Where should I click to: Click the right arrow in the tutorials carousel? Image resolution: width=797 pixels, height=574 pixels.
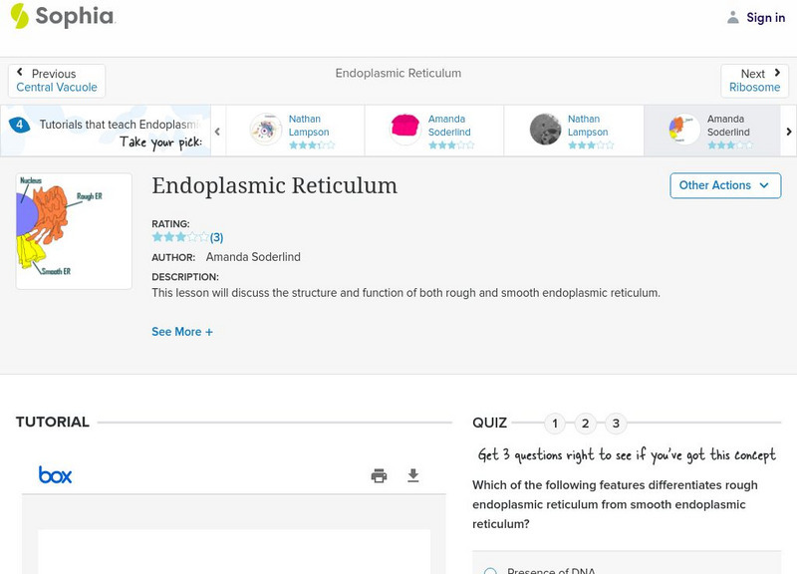pyautogui.click(x=787, y=130)
